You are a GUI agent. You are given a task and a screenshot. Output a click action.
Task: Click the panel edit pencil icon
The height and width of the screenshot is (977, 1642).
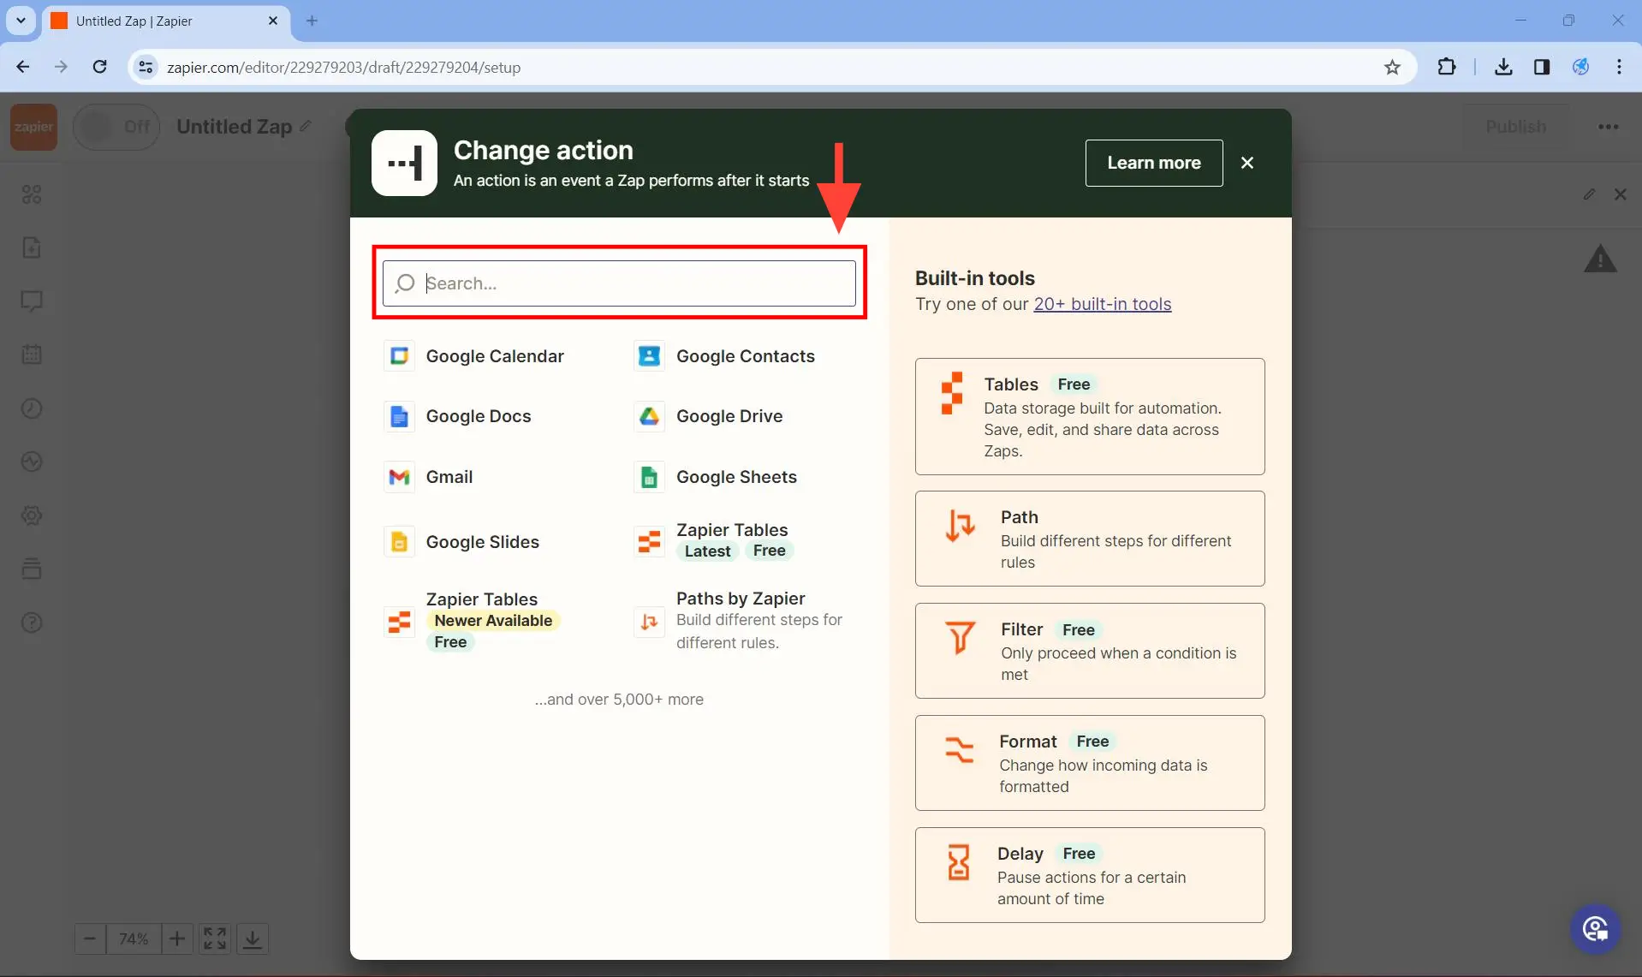click(x=1589, y=194)
